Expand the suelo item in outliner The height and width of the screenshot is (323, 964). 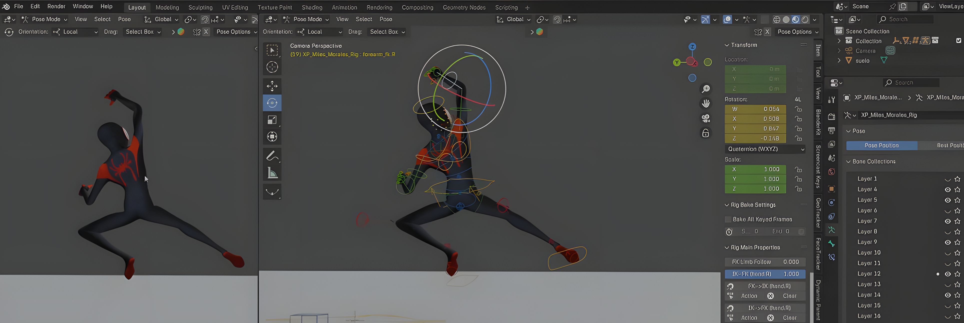[x=839, y=60]
